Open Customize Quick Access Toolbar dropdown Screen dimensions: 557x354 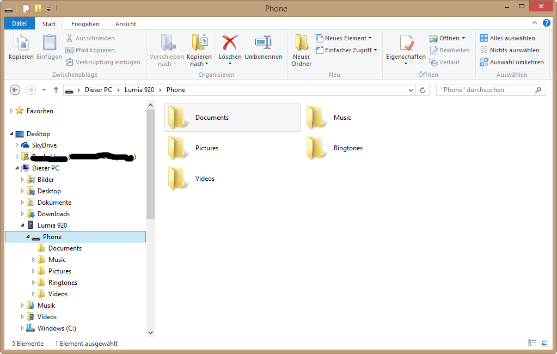(x=48, y=9)
